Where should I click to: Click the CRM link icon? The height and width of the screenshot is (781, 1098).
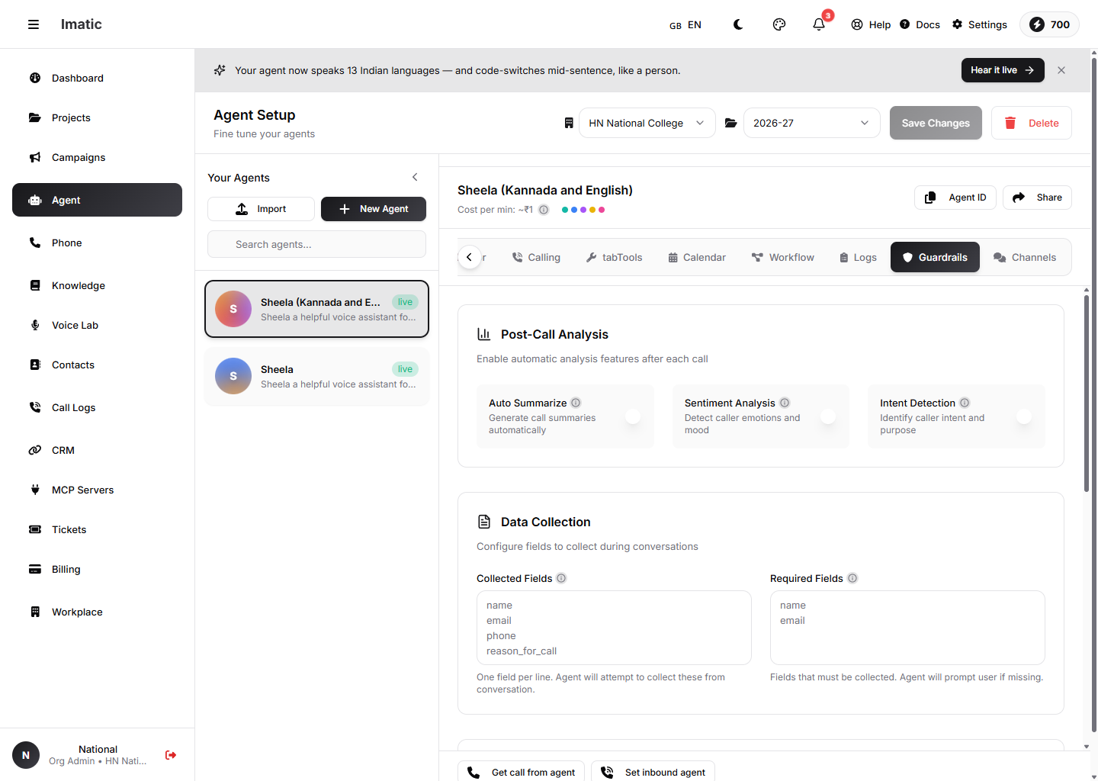35,450
